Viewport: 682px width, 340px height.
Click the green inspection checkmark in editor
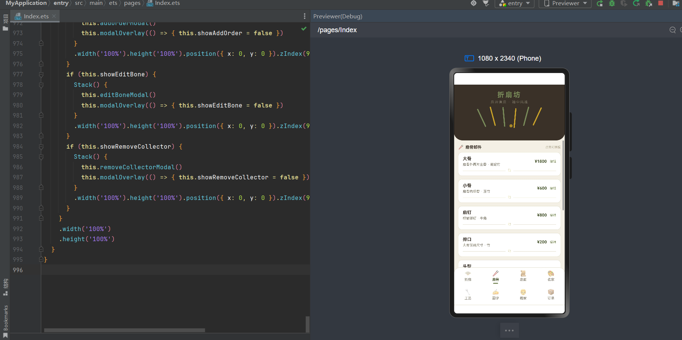tap(304, 28)
